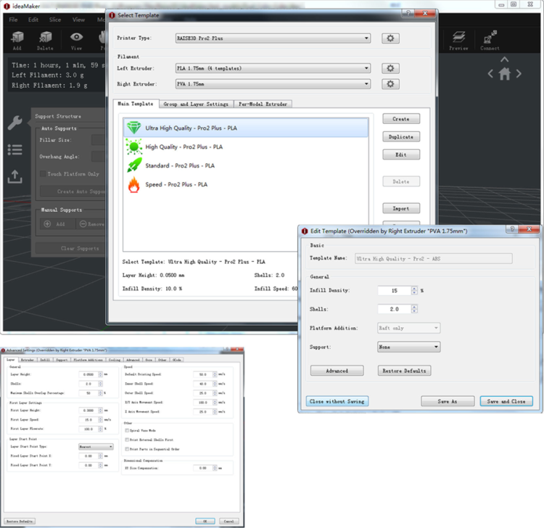Open the wrench repair sidebar icon
The width and height of the screenshot is (544, 528).
point(15,123)
